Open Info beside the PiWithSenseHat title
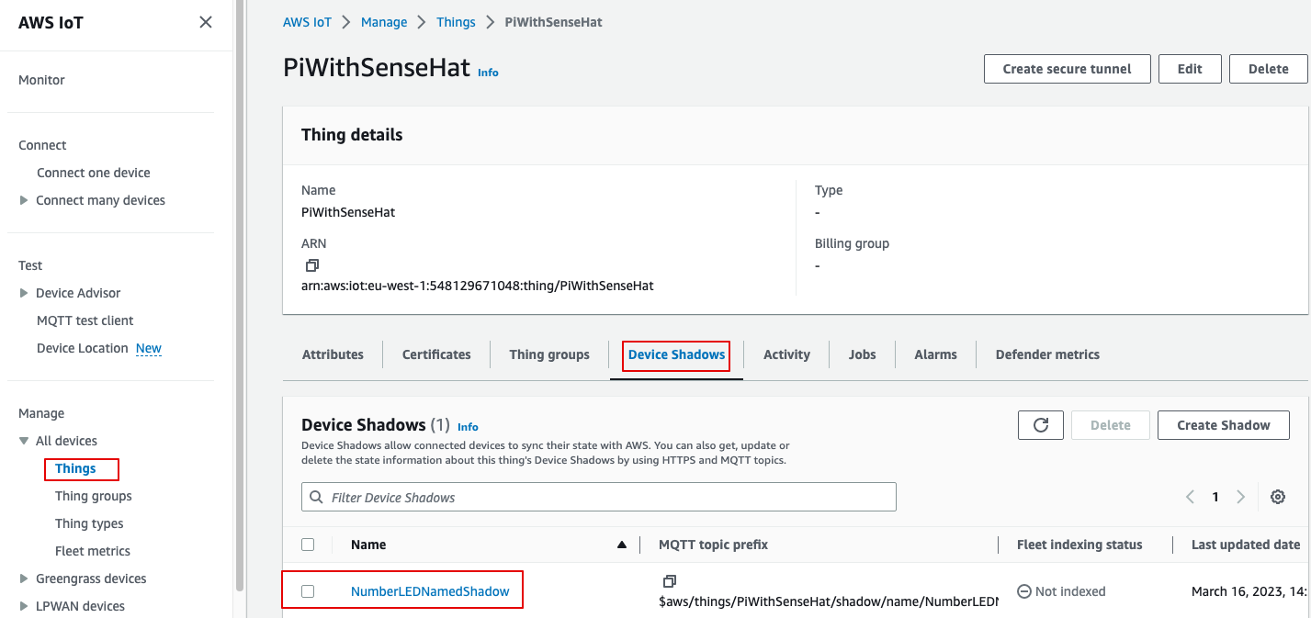Viewport: 1311px width, 618px height. [488, 73]
